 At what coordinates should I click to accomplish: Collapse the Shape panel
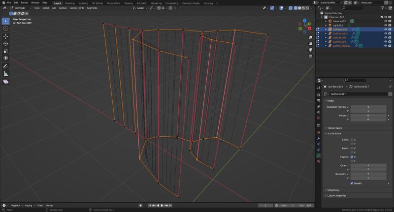pyautogui.click(x=330, y=101)
